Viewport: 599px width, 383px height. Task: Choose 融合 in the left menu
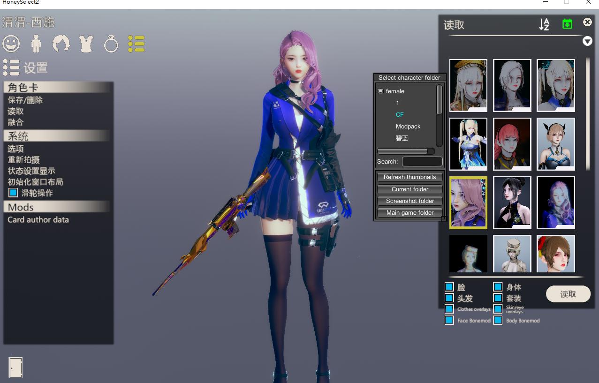tap(15, 122)
